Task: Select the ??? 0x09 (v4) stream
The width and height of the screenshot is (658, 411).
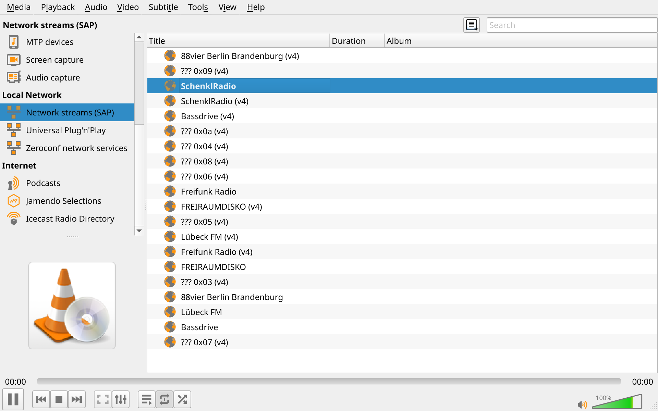Action: point(402,71)
